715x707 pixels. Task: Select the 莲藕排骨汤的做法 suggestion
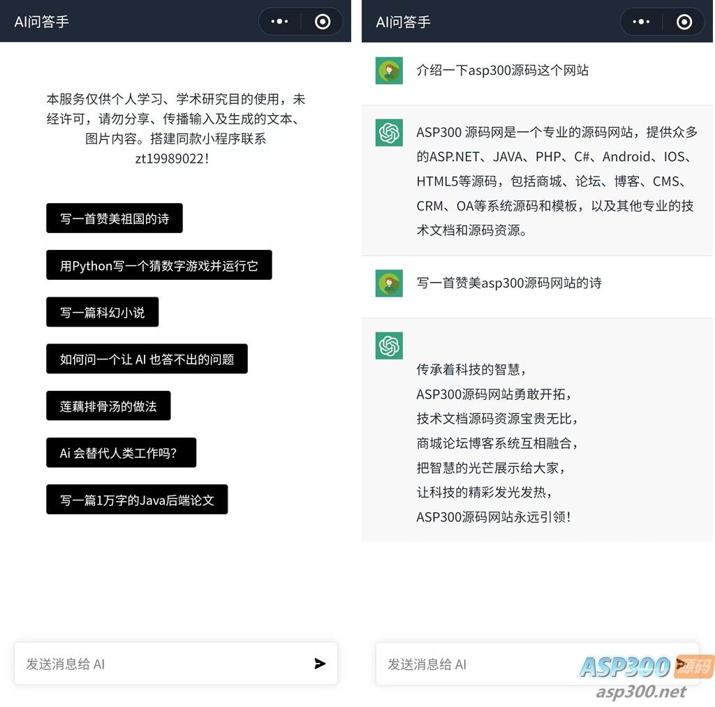pyautogui.click(x=108, y=405)
